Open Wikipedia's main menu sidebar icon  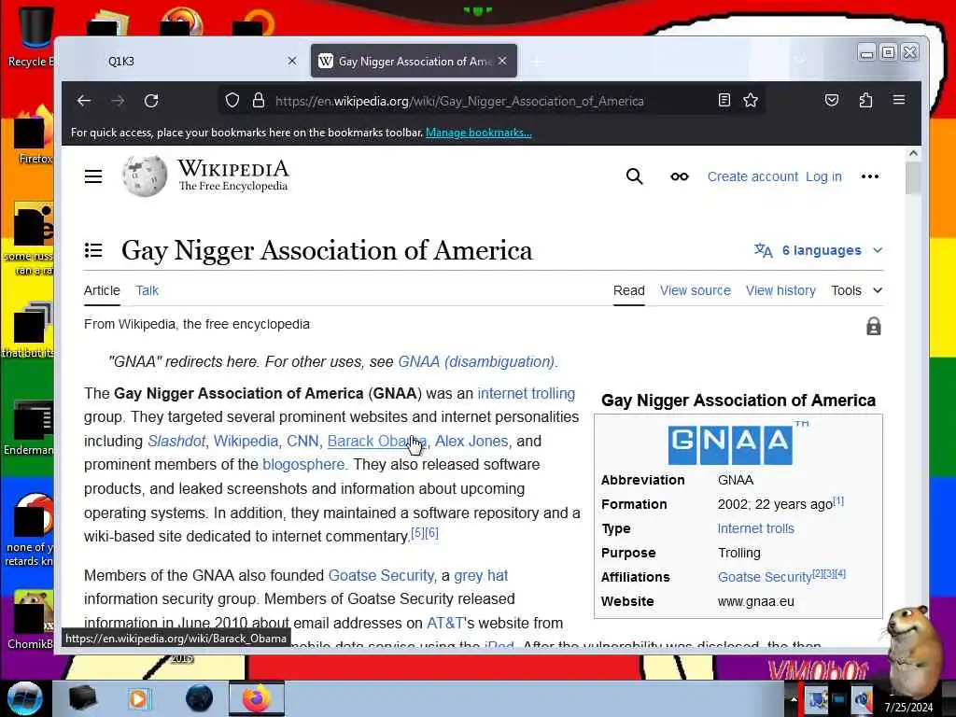coord(93,176)
